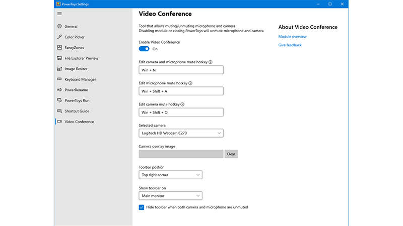Click the PowerToys app logo in title bar
This screenshot has width=403, height=226.
coord(58,4)
